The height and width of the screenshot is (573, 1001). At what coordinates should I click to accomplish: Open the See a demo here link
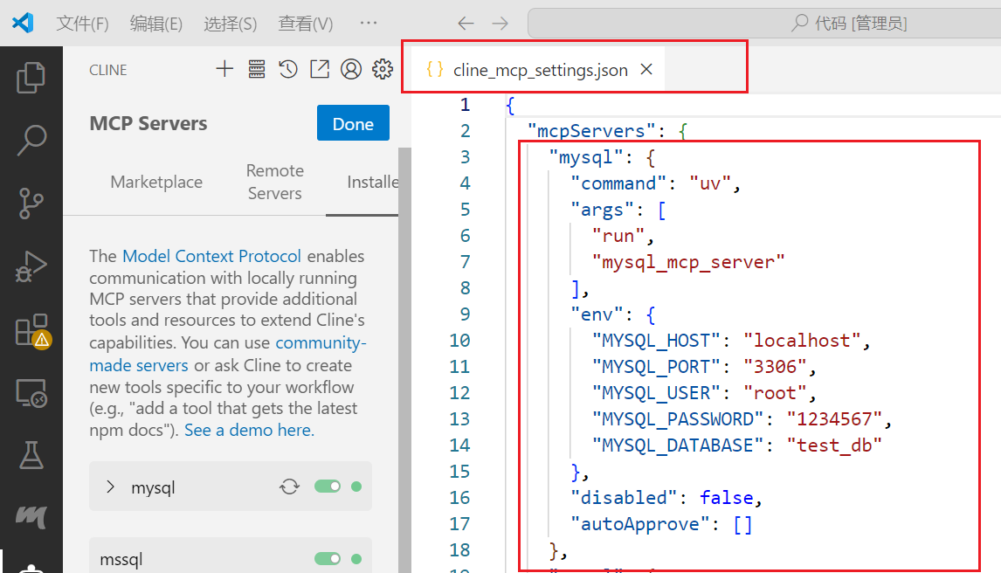click(x=249, y=430)
